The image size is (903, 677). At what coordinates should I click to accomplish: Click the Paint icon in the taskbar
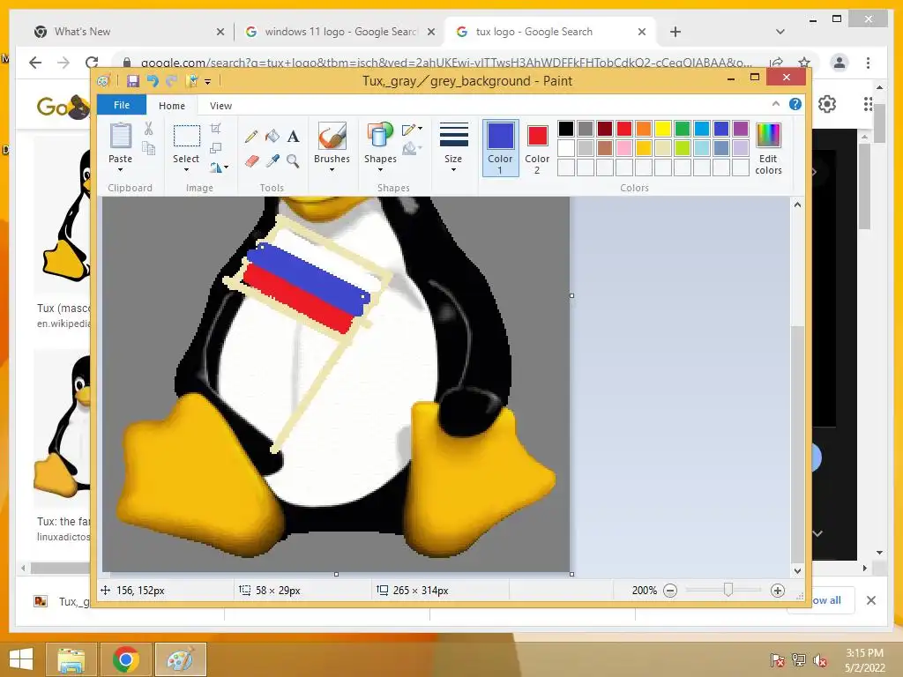tap(180, 659)
